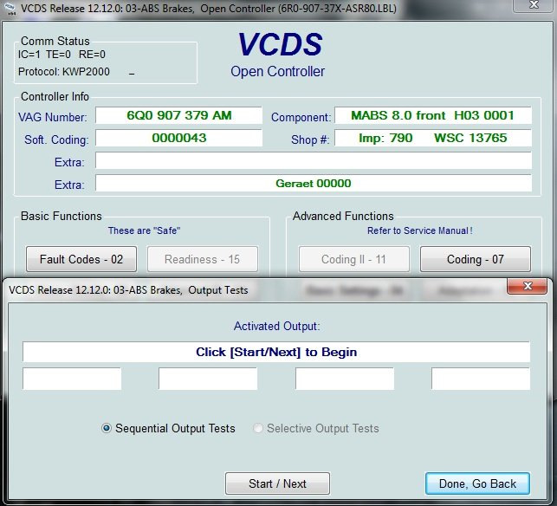Click the 'Basic Functions' group label

(62, 216)
